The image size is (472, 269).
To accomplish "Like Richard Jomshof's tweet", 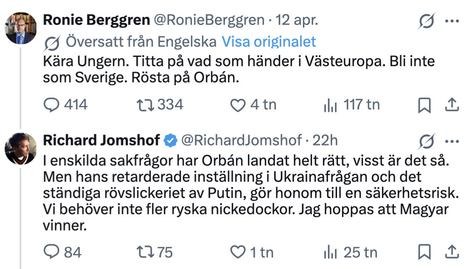I will [237, 252].
